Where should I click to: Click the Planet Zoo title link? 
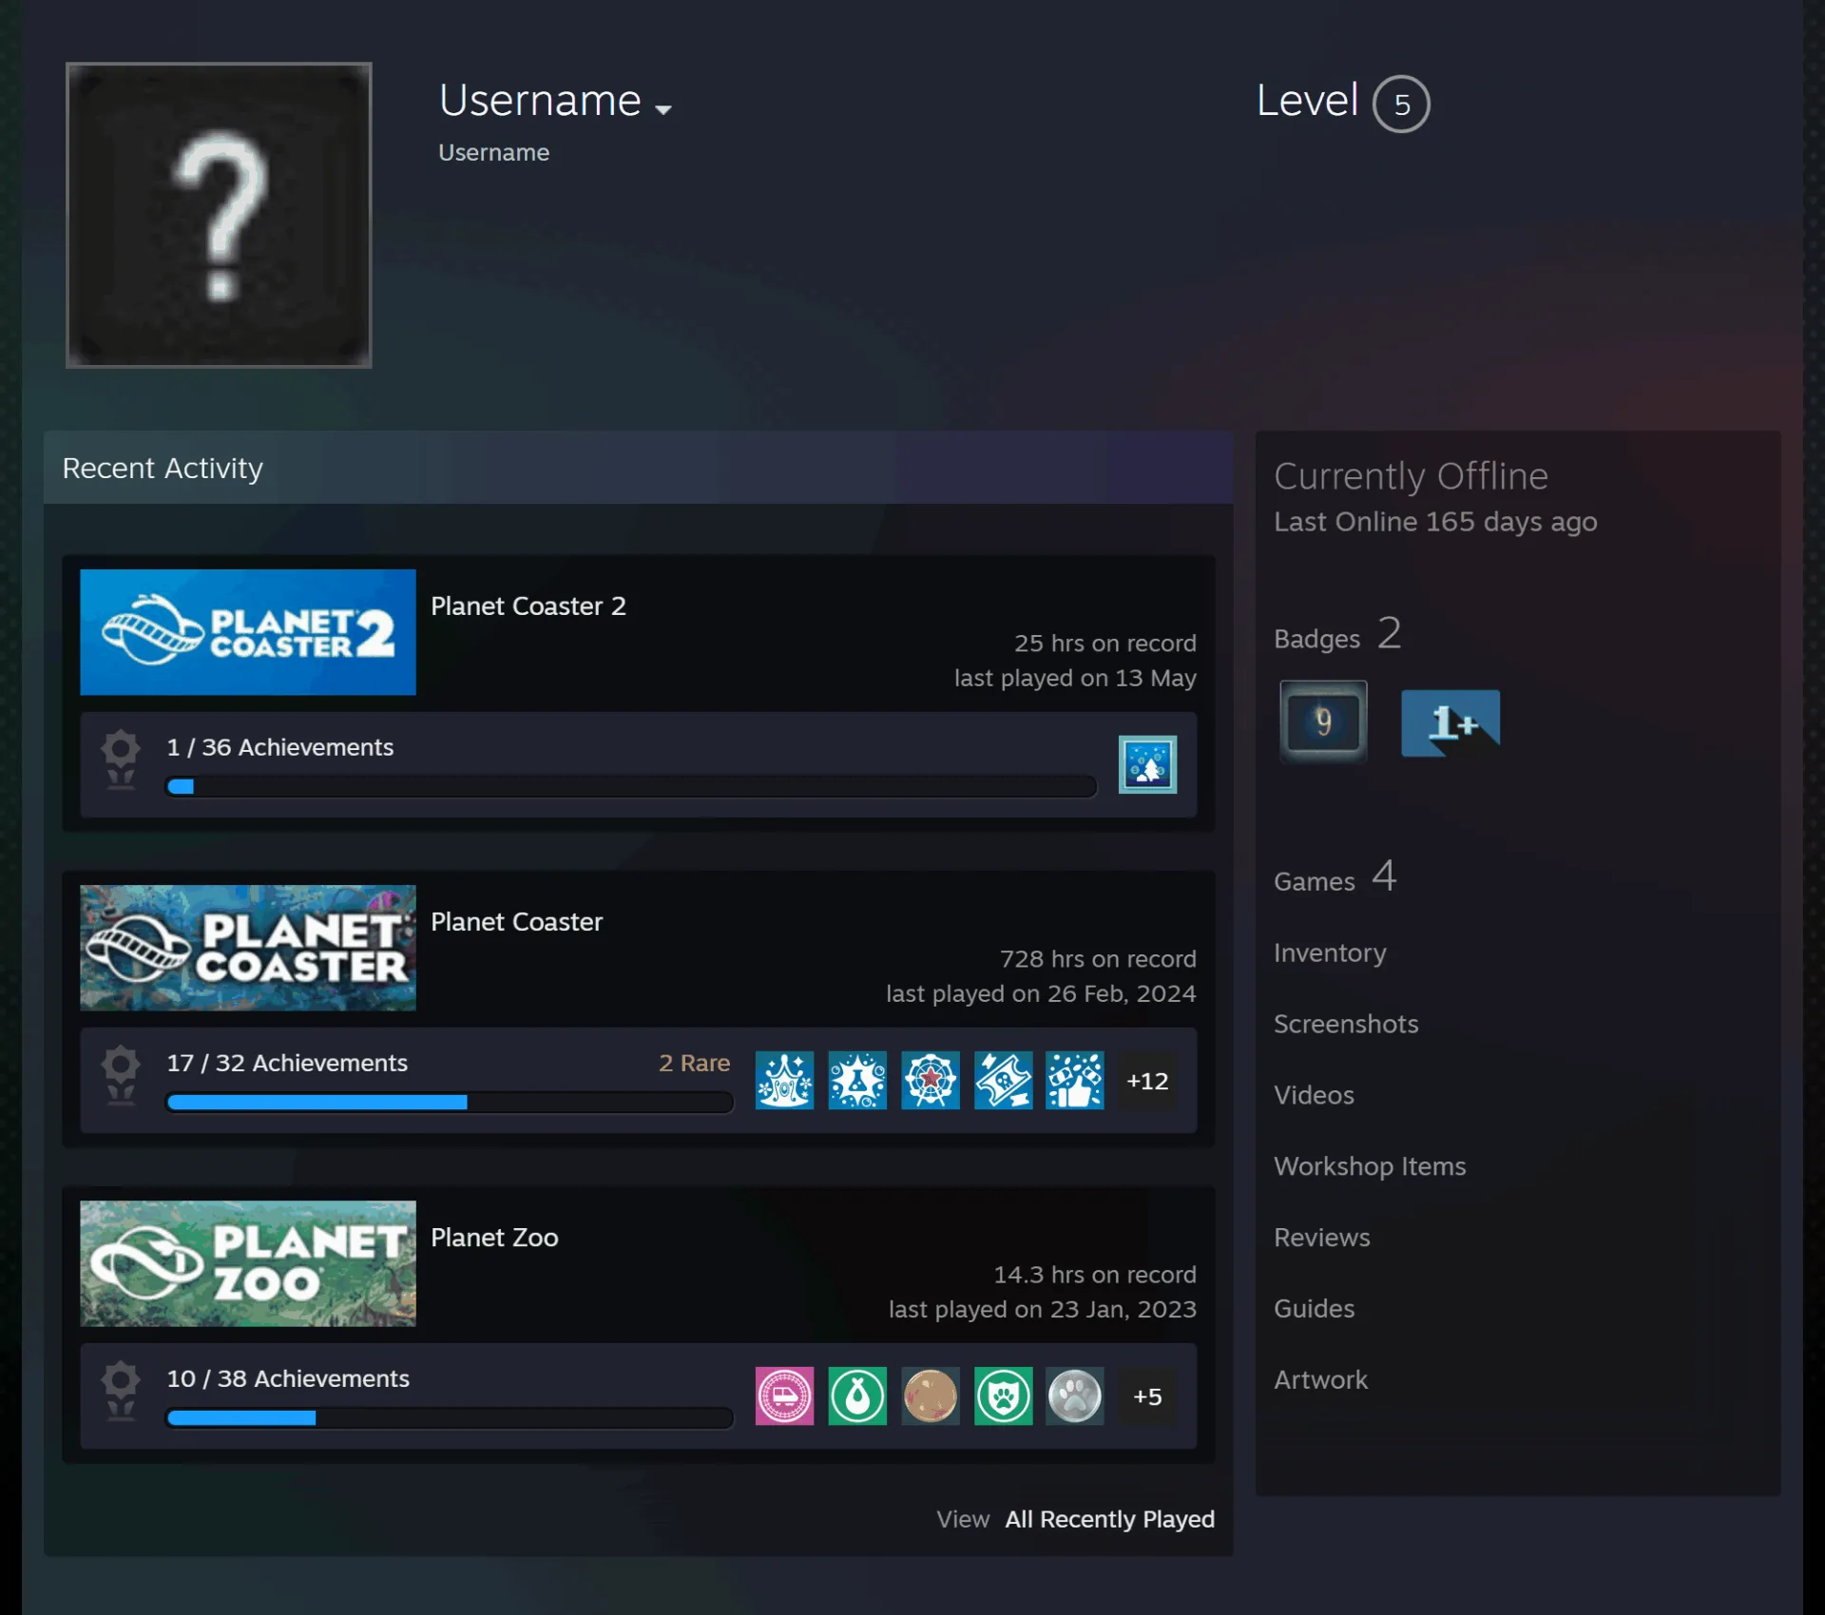[x=494, y=1237]
